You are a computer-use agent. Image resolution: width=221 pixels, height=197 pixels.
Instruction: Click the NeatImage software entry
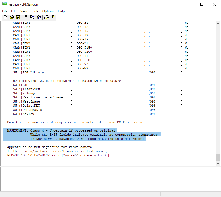point(98,101)
